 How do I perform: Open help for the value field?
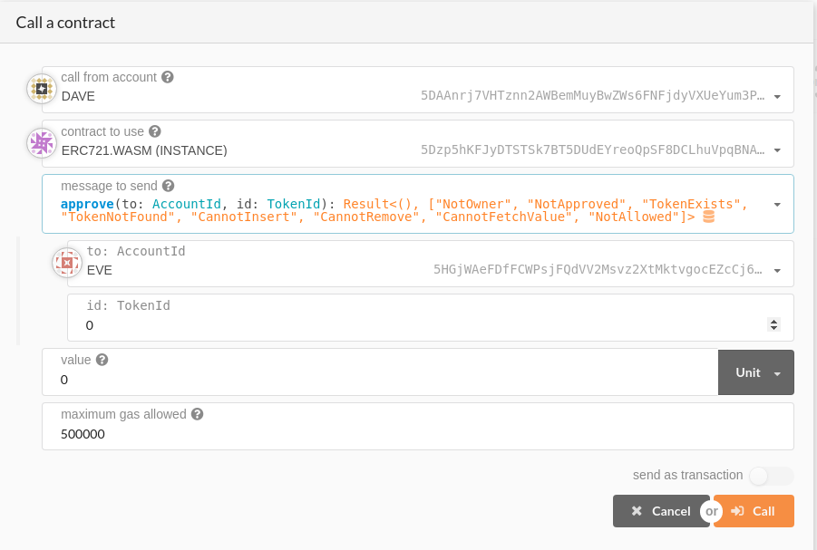[x=101, y=360]
